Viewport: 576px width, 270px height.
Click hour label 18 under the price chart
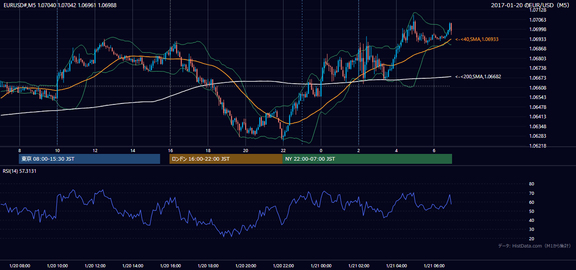208,150
